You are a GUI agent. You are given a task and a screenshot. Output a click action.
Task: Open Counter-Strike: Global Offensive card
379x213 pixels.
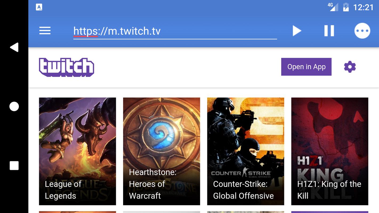pyautogui.click(x=246, y=151)
